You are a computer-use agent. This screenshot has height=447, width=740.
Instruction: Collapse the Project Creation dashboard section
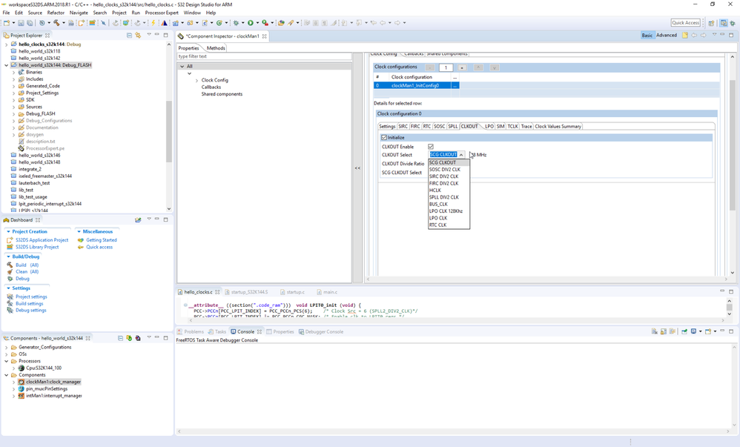[8, 232]
